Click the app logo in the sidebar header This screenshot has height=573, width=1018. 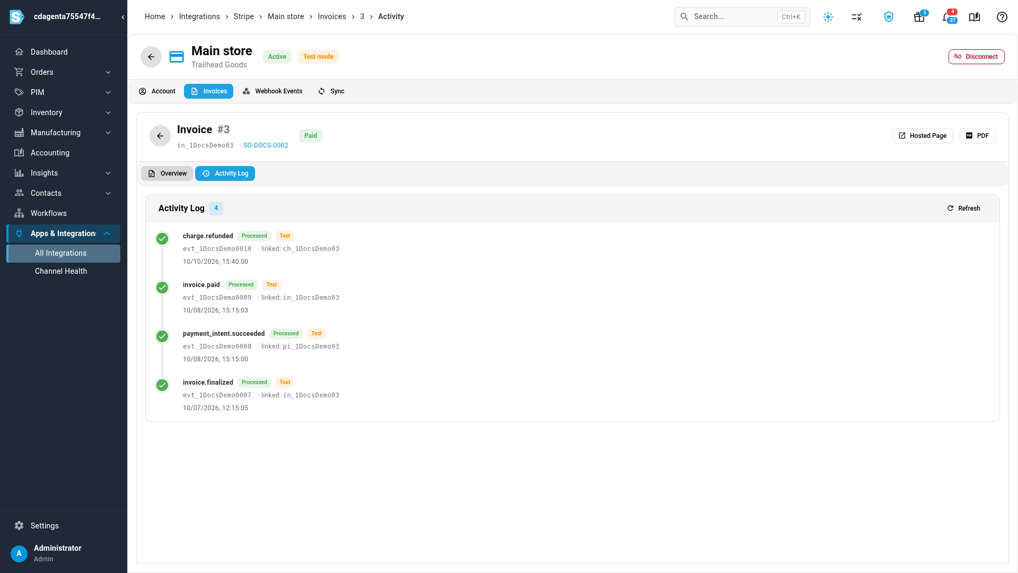tap(17, 17)
